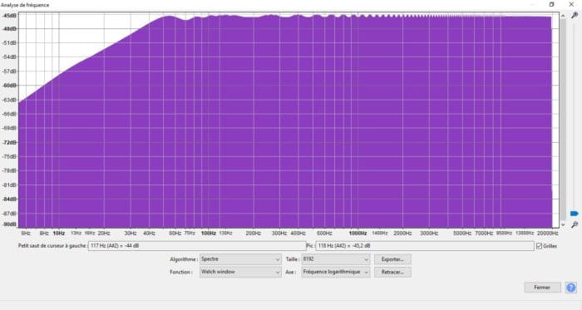Click the 200Hz label on frequency axis

254,234
